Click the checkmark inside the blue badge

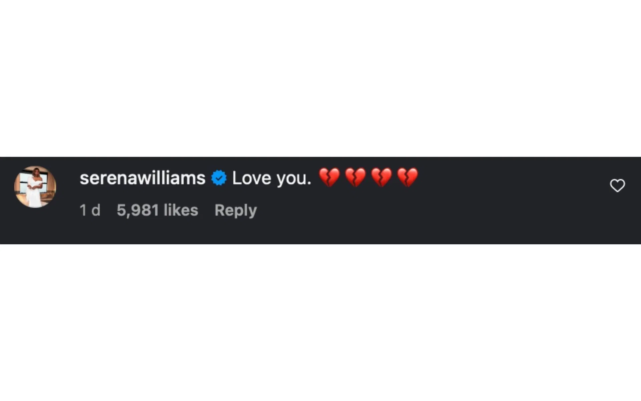[219, 178]
